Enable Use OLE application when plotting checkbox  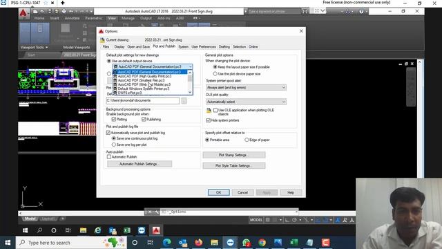pyautogui.click(x=215, y=111)
